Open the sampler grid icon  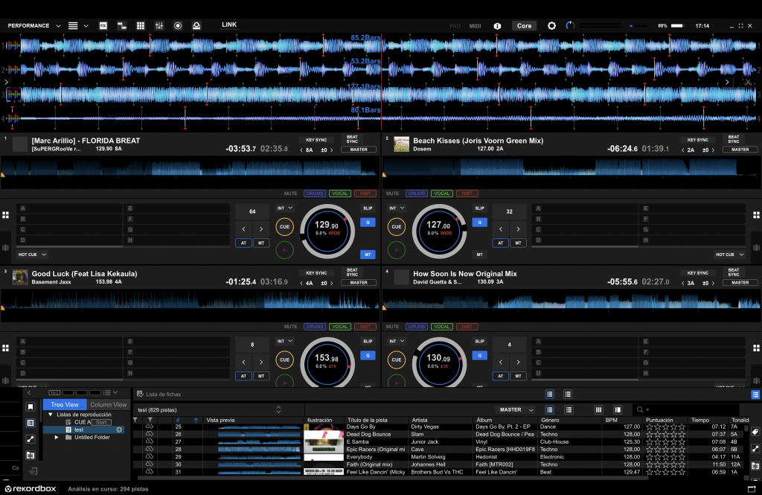click(x=140, y=25)
